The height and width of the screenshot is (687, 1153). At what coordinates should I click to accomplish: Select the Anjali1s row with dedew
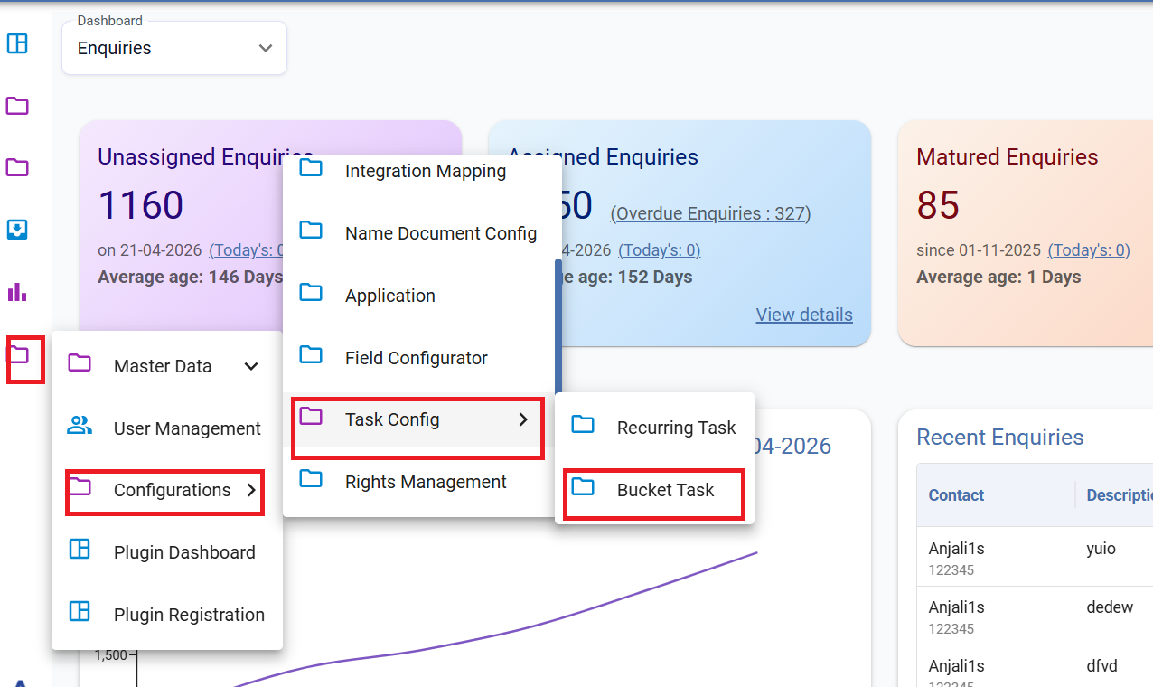tap(1035, 616)
